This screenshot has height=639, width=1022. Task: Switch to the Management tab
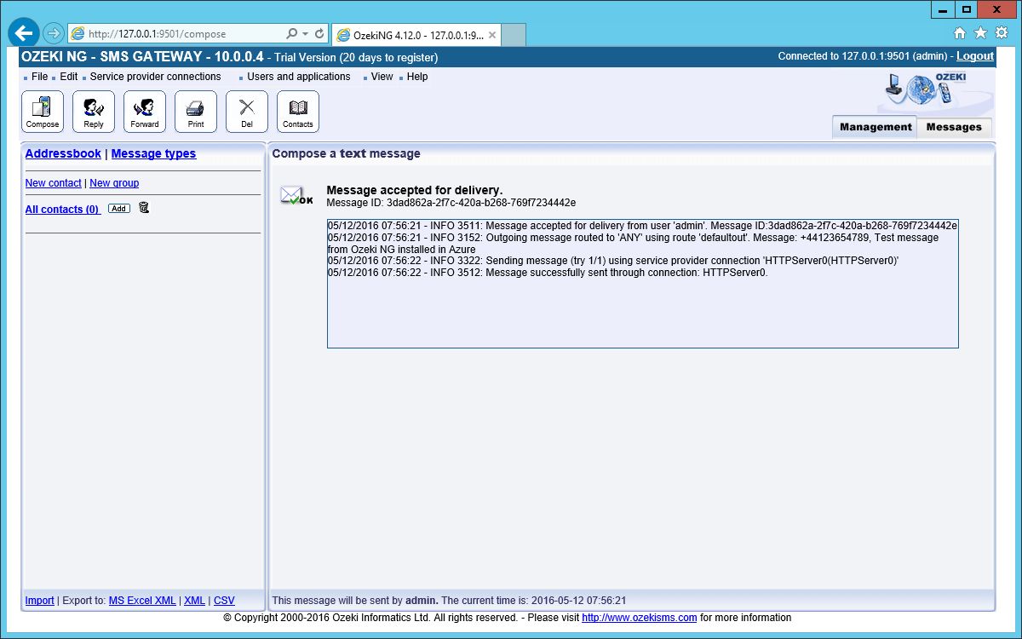(x=875, y=127)
